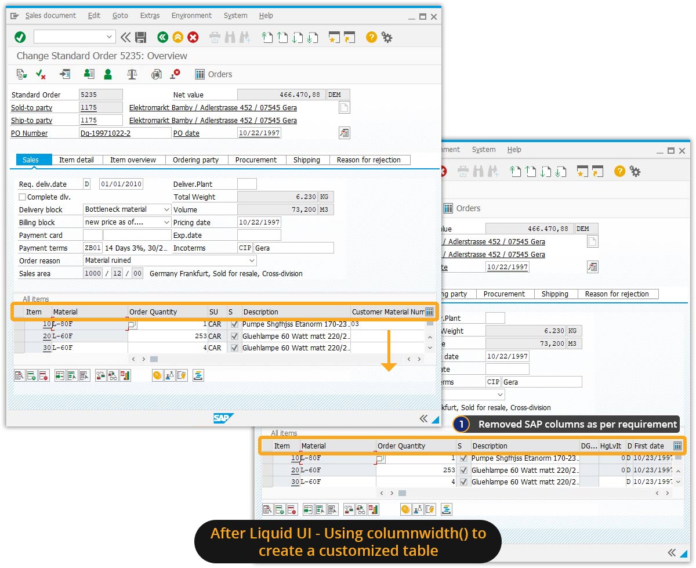Image resolution: width=696 pixels, height=568 pixels.
Task: Open the Delivery block dropdown
Action: (166, 209)
